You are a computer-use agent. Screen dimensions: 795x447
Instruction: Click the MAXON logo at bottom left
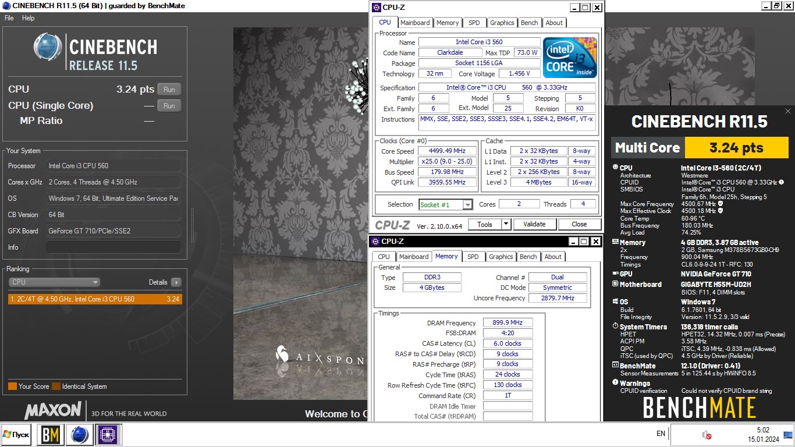(53, 410)
